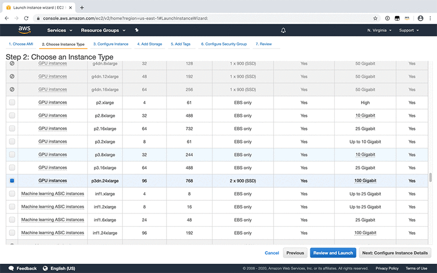The image size is (437, 273).
Task: Click the 732 memory value for p2.16xlarge
Action: point(189,128)
